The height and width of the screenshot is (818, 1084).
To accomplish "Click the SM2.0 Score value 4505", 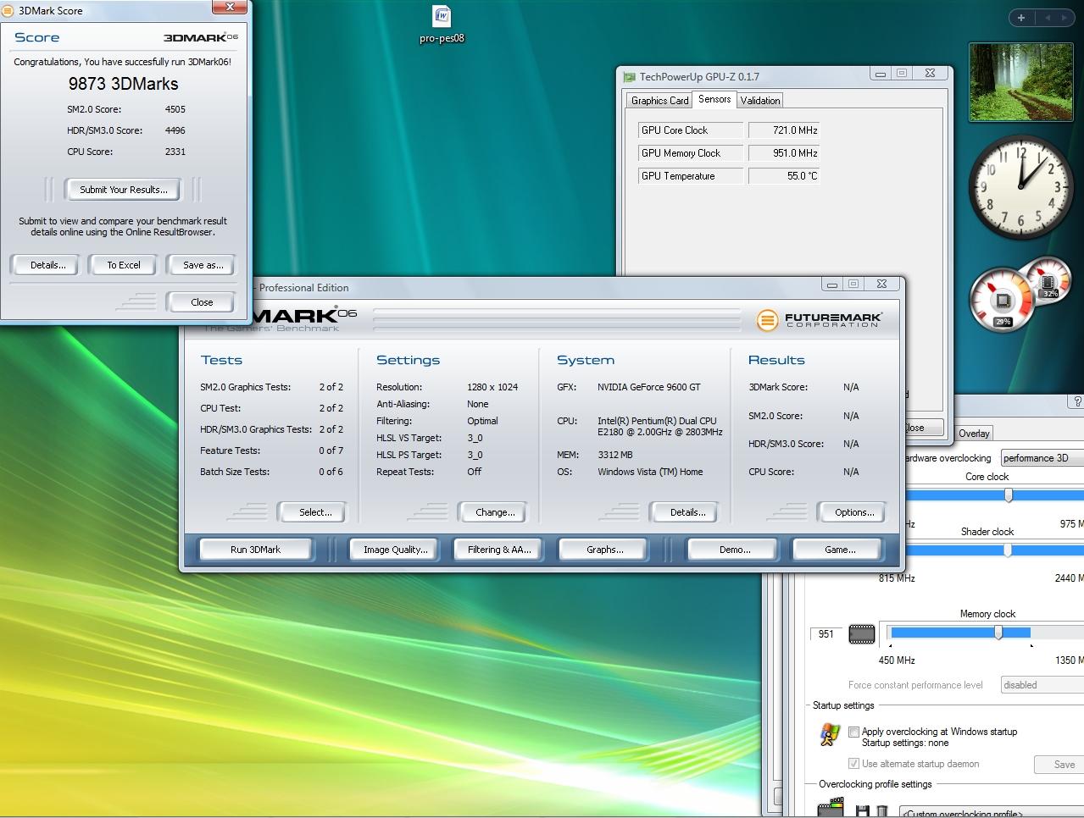I will point(175,109).
